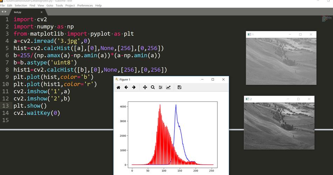Click the contrast-stretched image in window 2
This screenshot has height=175, width=333.
(279, 126)
